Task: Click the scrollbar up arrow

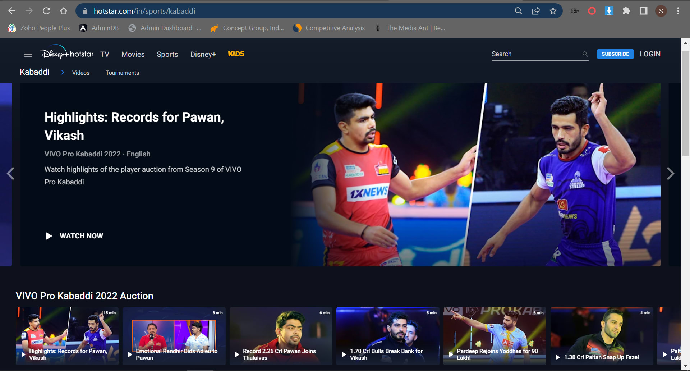Action: [x=685, y=43]
